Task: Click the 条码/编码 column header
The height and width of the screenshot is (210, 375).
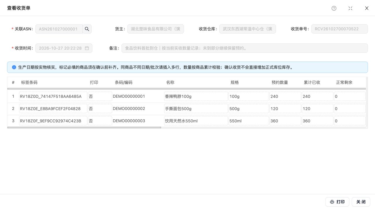Action: (x=124, y=83)
